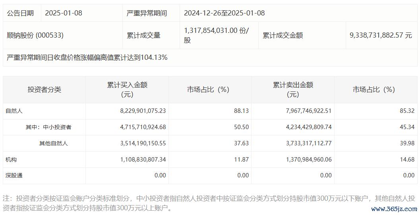Screen dimensions: 420x215
Task: Click the 累计卖出金额 (元) column header
Action: (293, 89)
